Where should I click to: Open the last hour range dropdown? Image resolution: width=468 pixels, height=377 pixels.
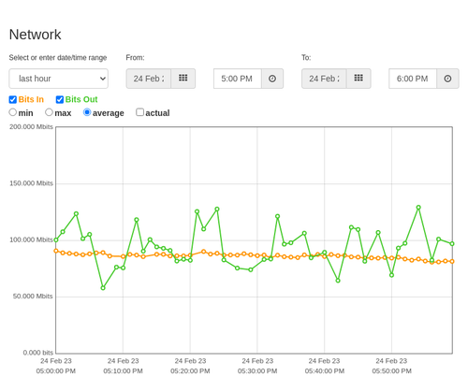tap(59, 79)
